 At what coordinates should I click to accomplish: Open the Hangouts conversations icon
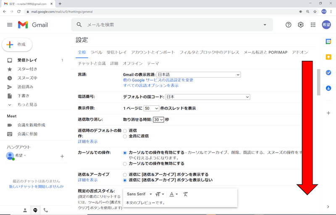[x=35, y=210]
